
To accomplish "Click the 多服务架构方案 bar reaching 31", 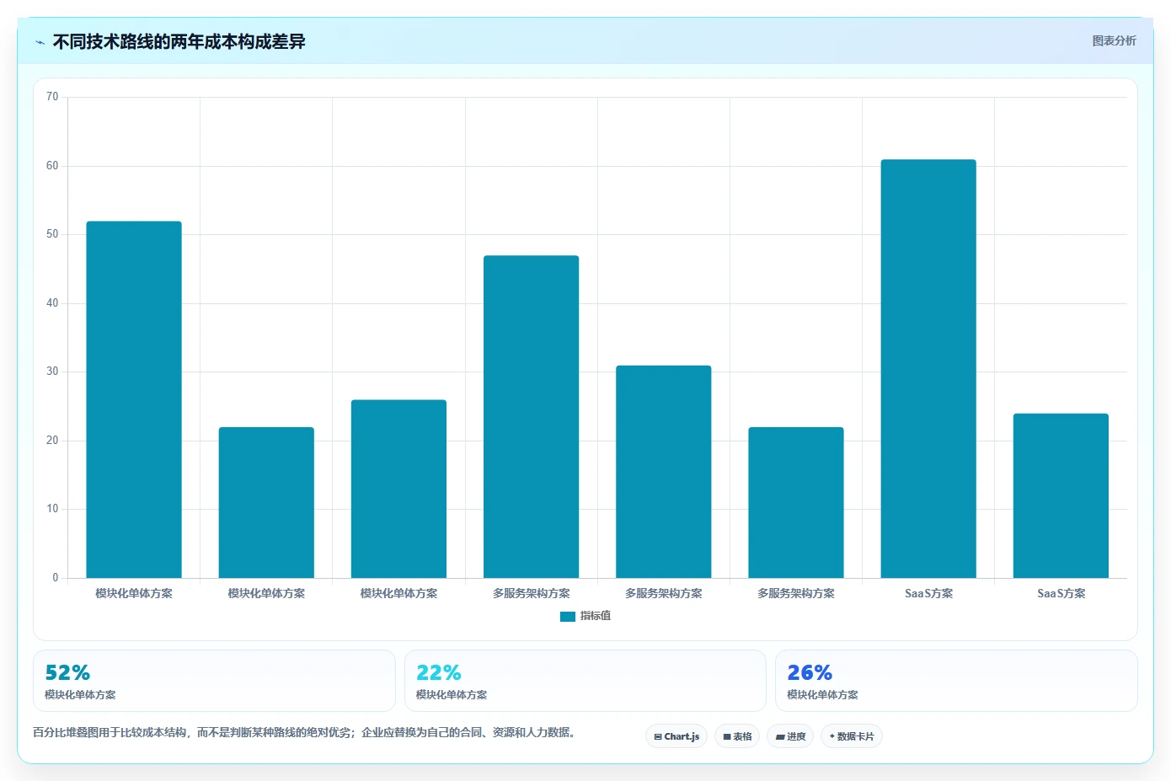I will tap(664, 472).
